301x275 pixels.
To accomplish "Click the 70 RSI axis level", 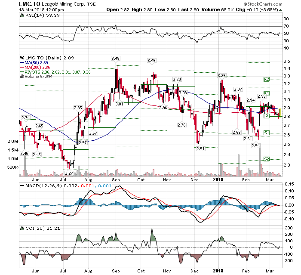I will pos(286,26).
